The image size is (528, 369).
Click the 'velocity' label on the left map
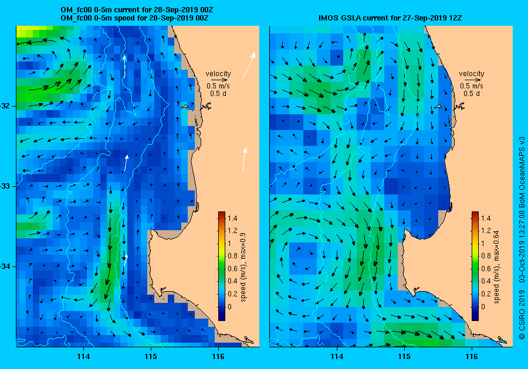(x=218, y=74)
